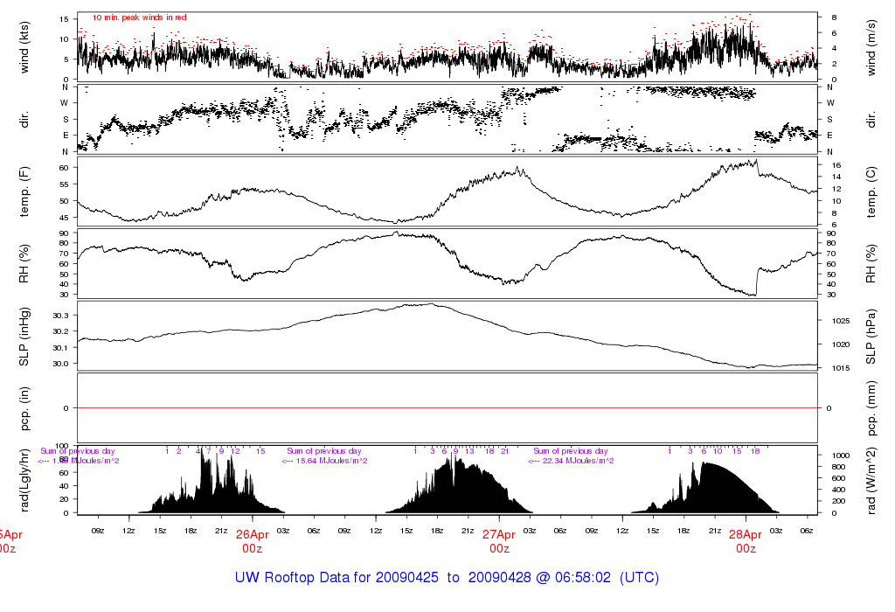The width and height of the screenshot is (895, 612).
Task: Click the "temp. (F)" axis label
Action: [24, 191]
